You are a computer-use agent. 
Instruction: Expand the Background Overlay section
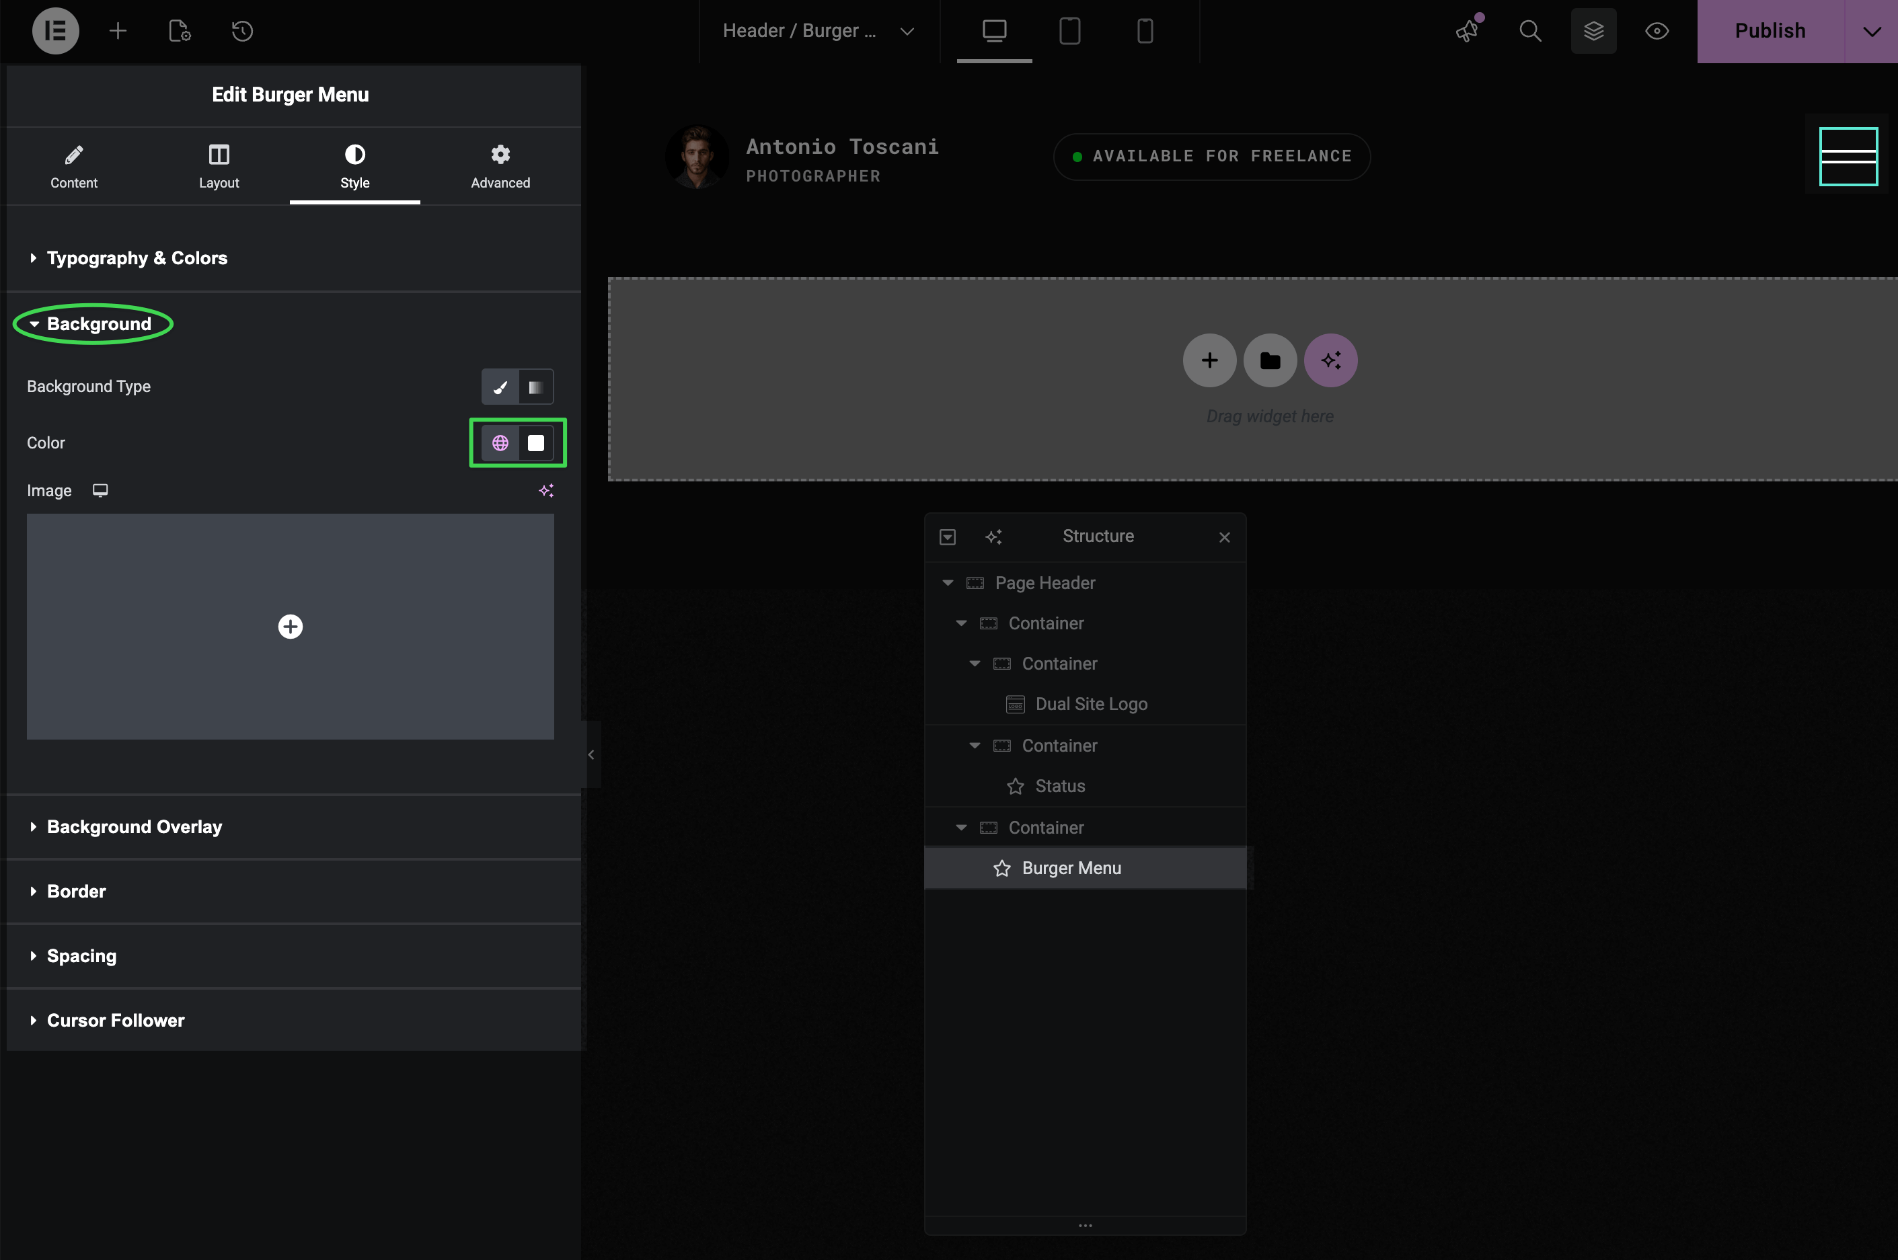point(135,827)
